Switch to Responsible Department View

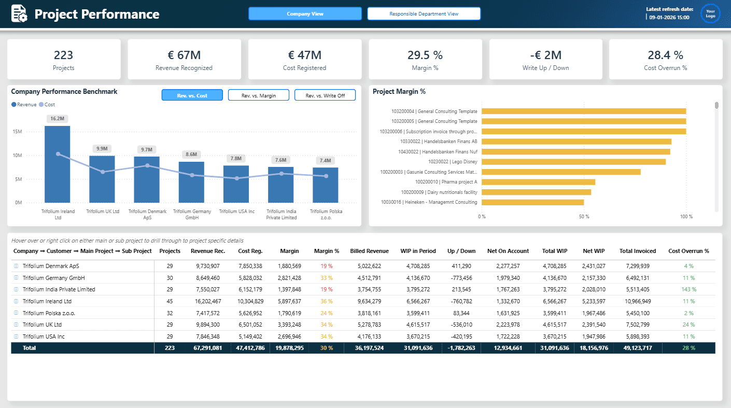[424, 13]
